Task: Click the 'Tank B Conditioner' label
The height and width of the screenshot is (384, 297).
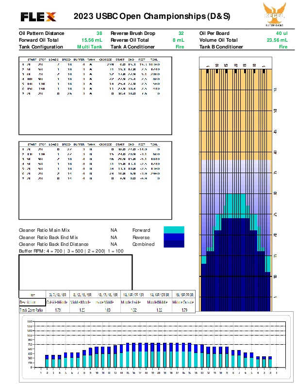Action: click(221, 47)
